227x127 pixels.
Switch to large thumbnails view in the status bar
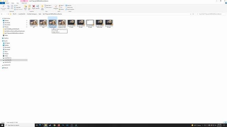pos(226,122)
